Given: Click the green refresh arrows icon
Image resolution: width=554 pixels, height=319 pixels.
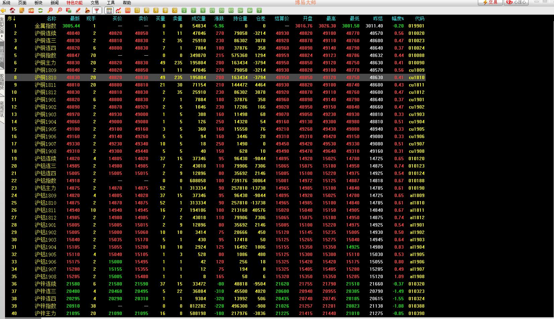Looking at the screenshot, I should (40, 10).
